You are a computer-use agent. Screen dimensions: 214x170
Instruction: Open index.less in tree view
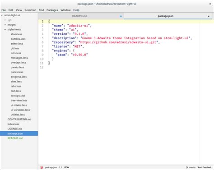pyautogui.click(x=14, y=124)
